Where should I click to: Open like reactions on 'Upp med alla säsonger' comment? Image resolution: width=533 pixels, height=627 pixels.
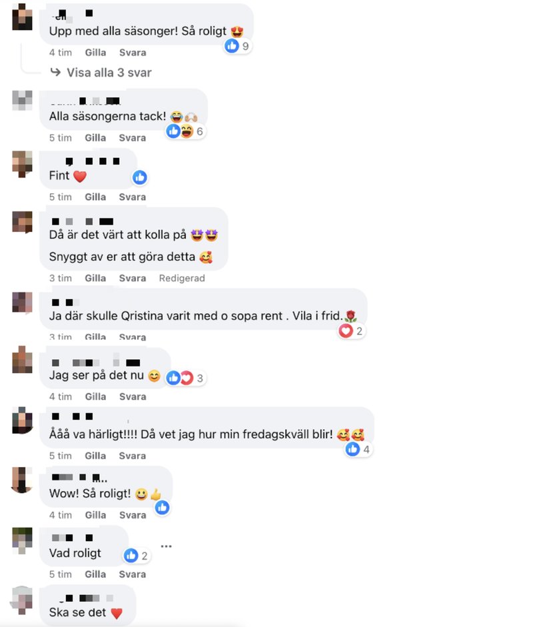pyautogui.click(x=237, y=46)
